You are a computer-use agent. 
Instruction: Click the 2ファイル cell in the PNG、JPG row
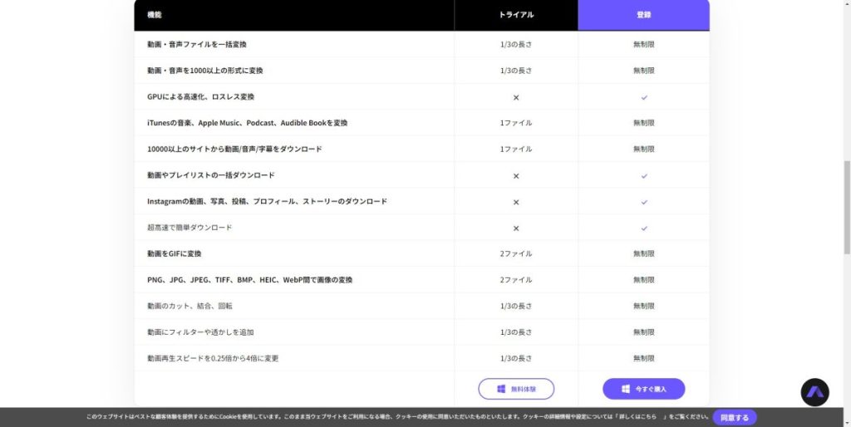[516, 279]
